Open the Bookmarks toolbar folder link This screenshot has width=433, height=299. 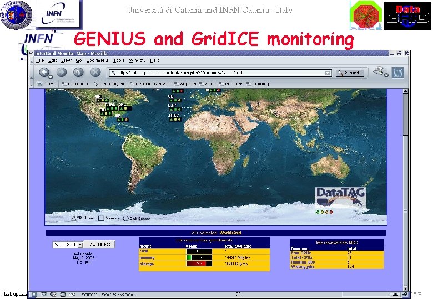click(x=75, y=84)
